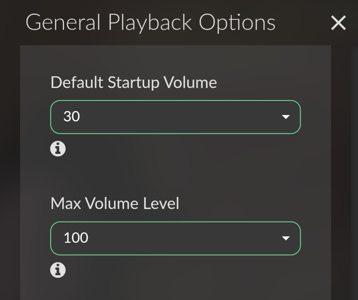Close the General Playback Options panel
358x300 pixels.
338,23
